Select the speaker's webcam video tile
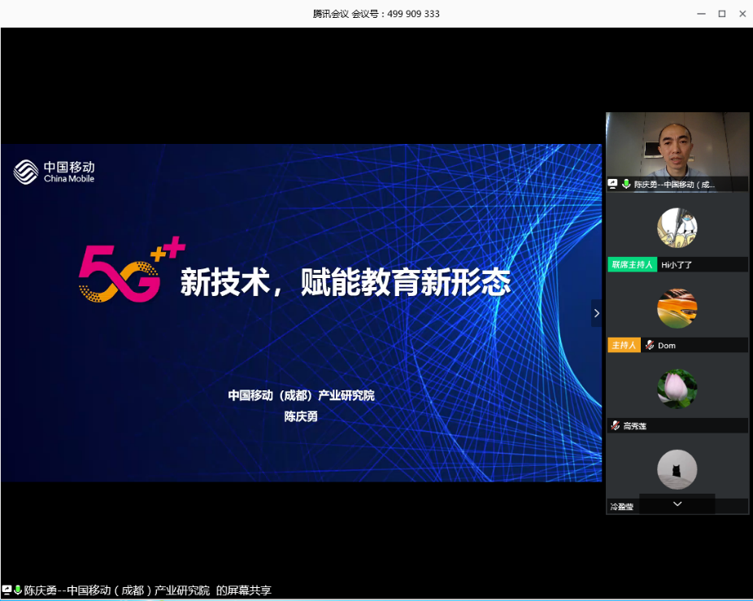753x601 pixels. (x=677, y=152)
